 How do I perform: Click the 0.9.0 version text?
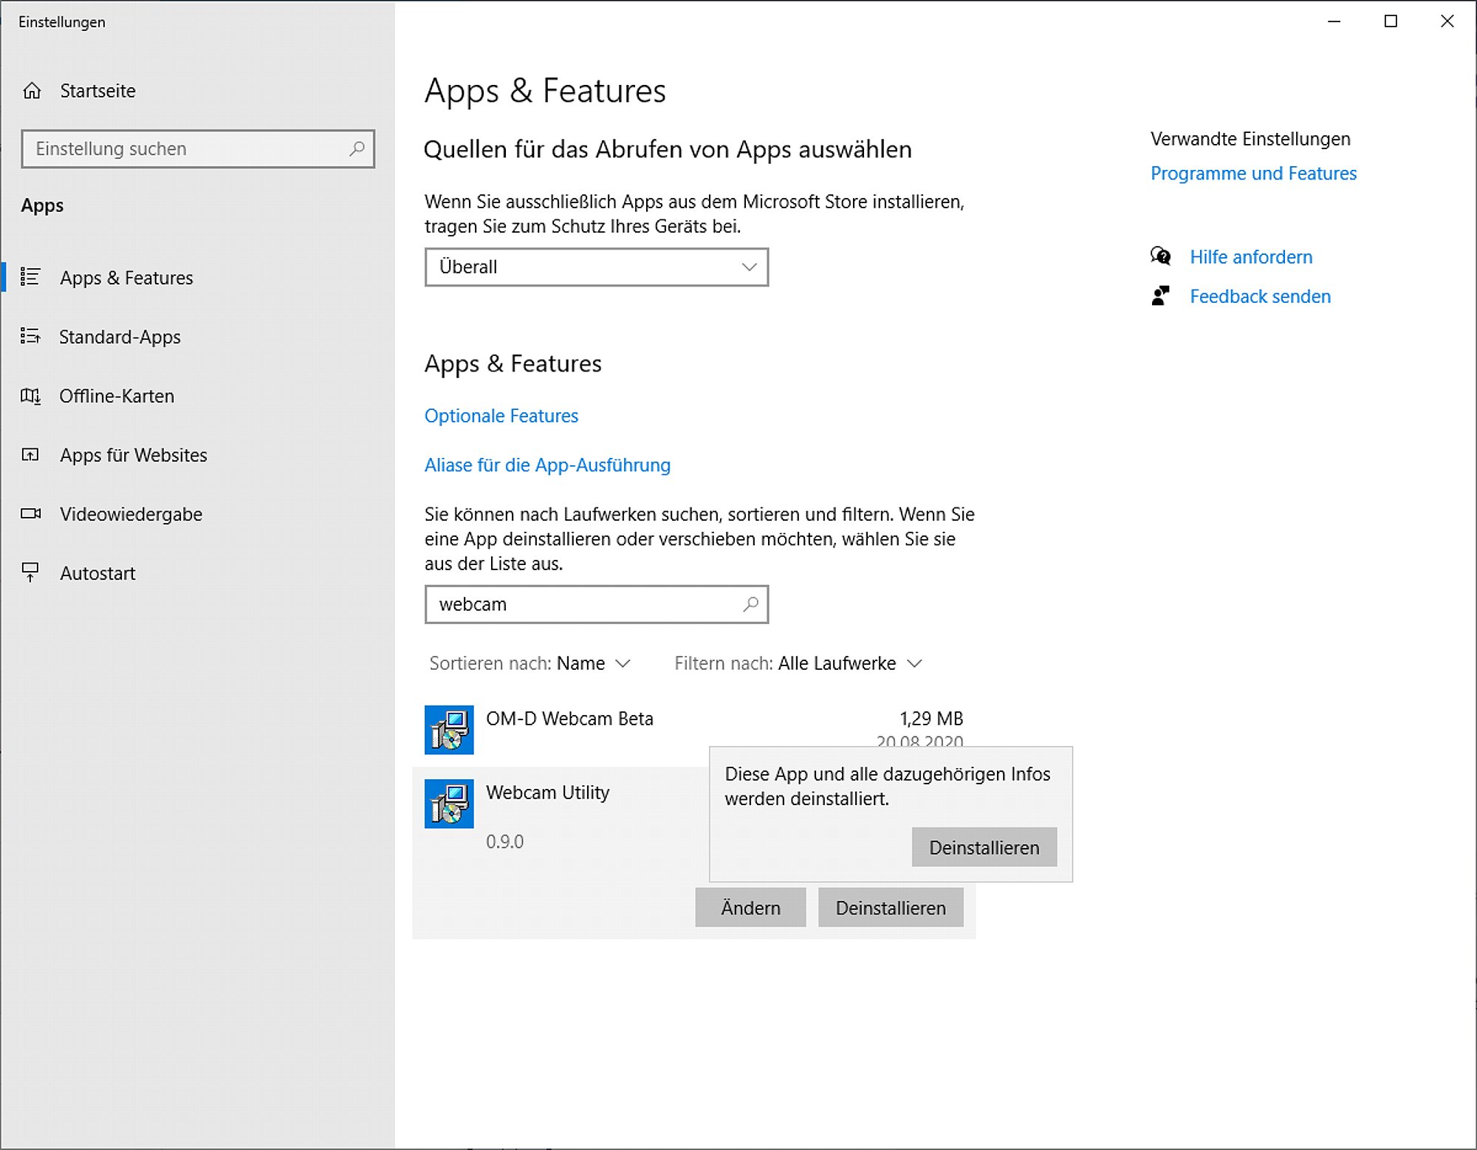(x=504, y=841)
